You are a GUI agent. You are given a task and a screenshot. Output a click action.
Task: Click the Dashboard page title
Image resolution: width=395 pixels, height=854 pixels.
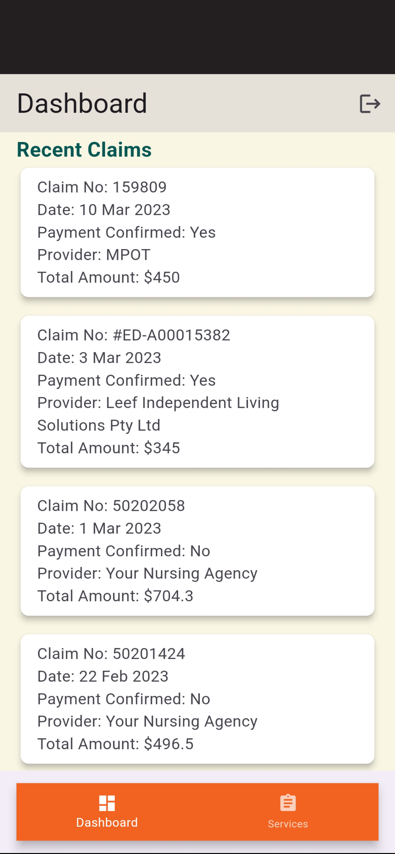pos(82,104)
